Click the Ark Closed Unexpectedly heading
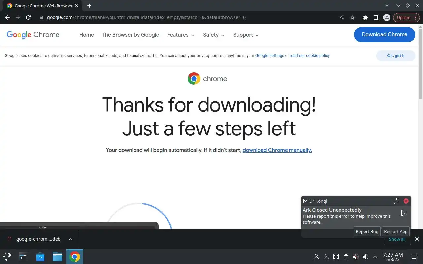This screenshot has width=423, height=264. coord(332,210)
